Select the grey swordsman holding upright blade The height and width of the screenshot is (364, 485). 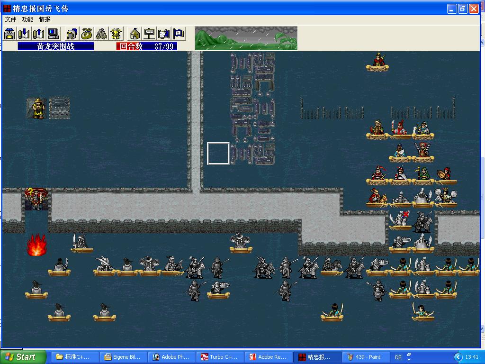tap(81, 243)
